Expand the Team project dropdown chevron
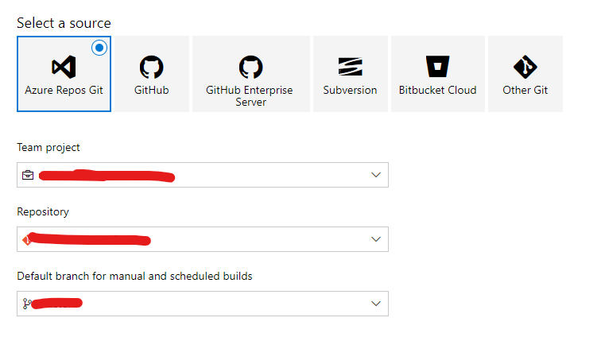 click(376, 175)
